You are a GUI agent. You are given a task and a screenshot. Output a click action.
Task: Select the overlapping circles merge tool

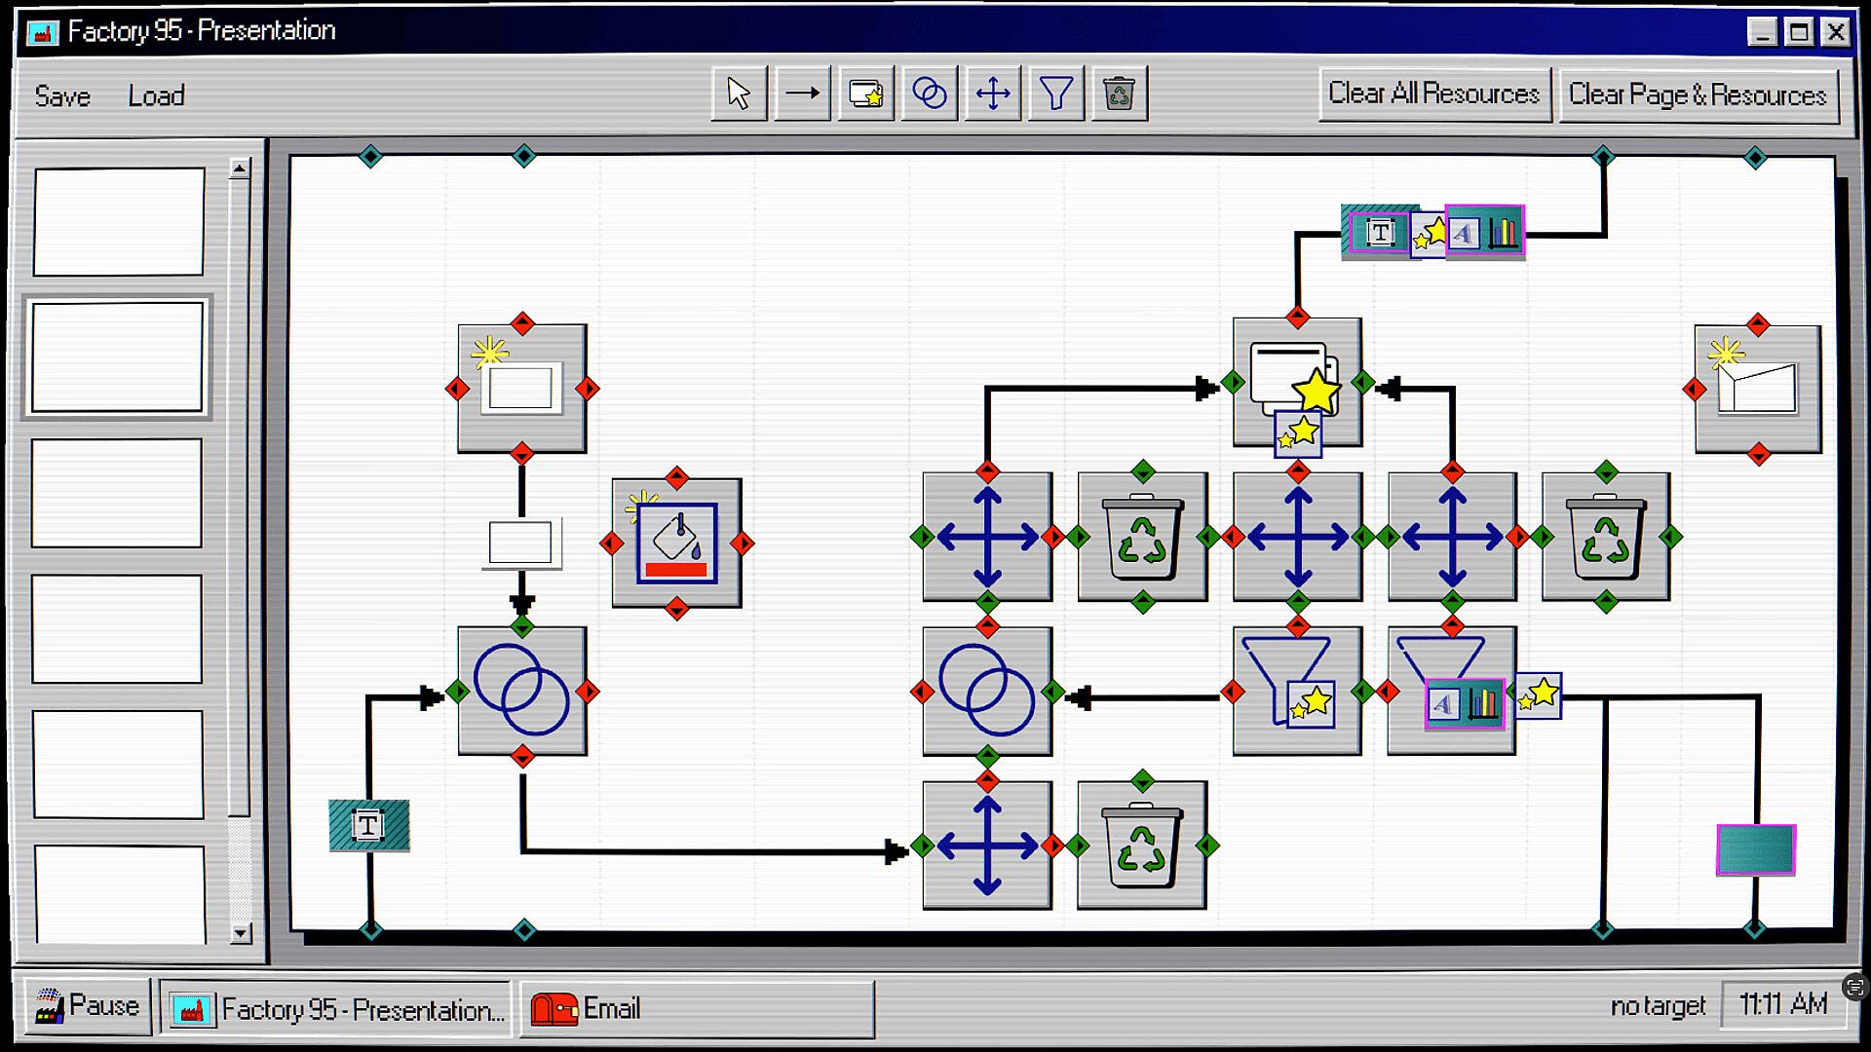(929, 94)
